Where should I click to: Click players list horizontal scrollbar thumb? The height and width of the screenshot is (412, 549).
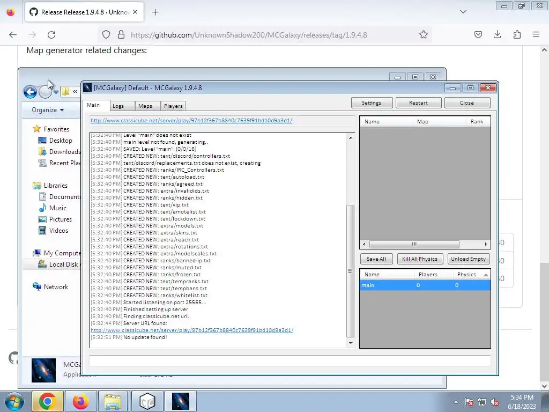coord(414,244)
